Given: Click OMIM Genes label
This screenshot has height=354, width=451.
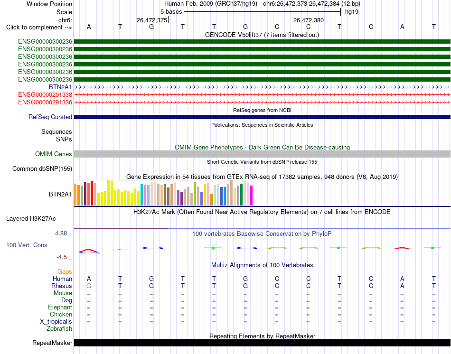Looking at the screenshot, I should (x=54, y=154).
